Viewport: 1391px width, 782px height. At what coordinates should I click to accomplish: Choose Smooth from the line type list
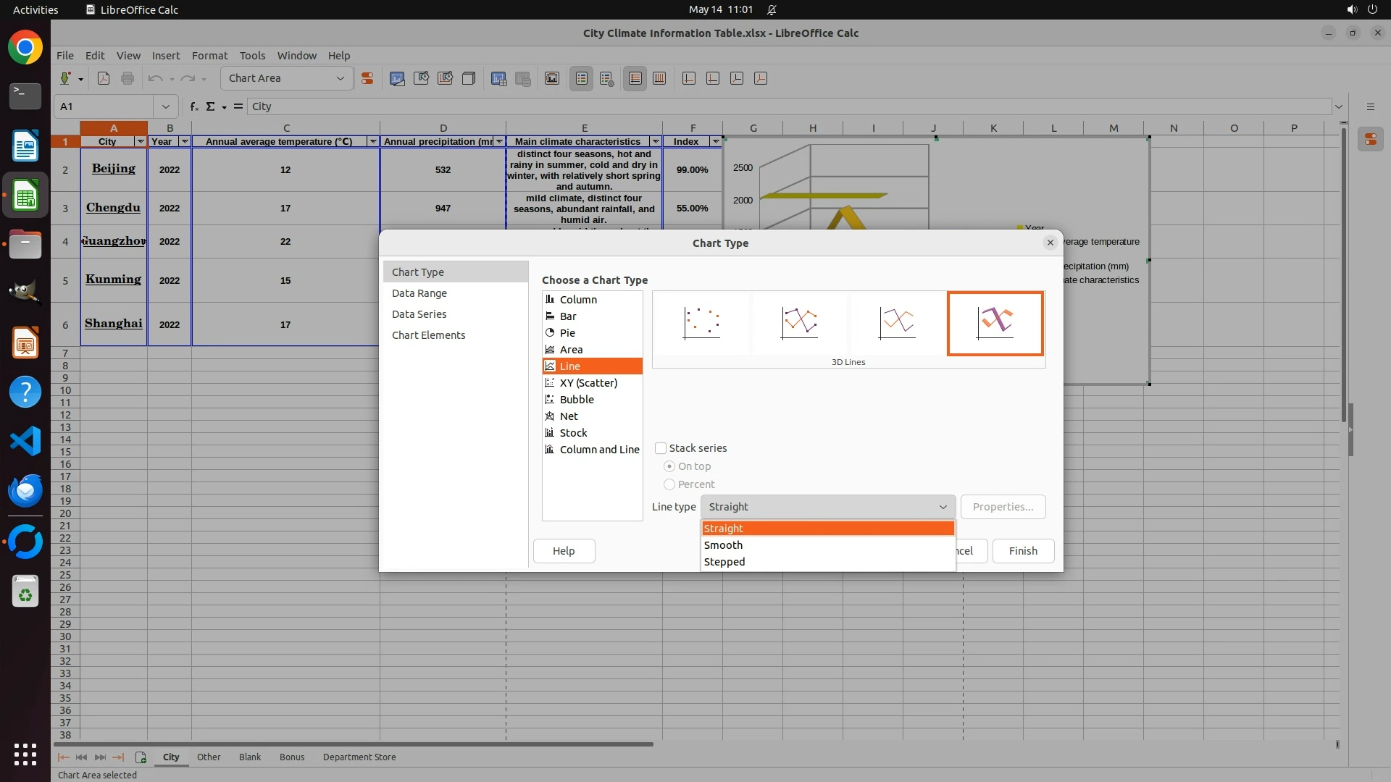[723, 545]
